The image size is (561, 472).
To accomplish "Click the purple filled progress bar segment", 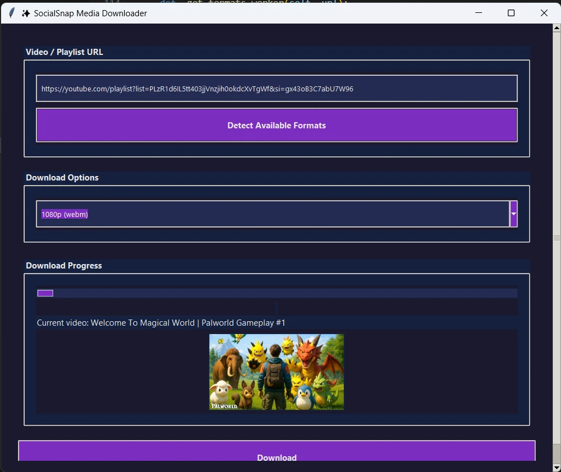I will 45,293.
